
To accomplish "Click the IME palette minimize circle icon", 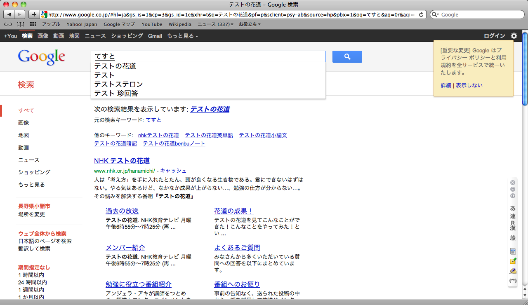I will [513, 189].
